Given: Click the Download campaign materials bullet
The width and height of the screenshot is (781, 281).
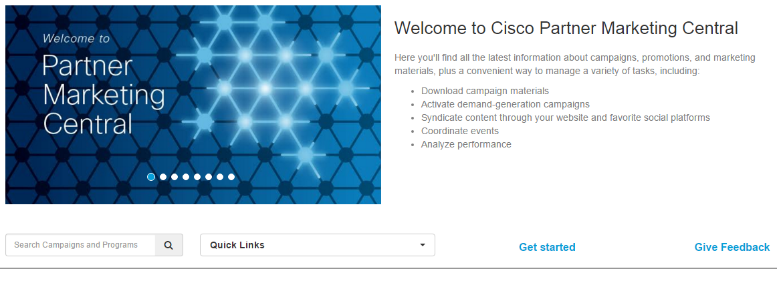Looking at the screenshot, I should pyautogui.click(x=485, y=91).
